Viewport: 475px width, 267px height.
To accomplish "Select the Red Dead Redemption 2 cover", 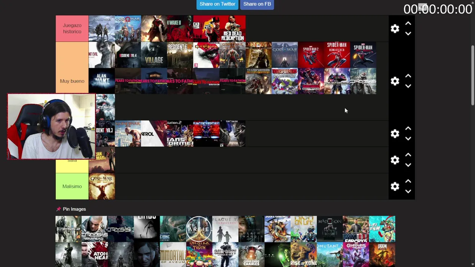I will coord(206,29).
